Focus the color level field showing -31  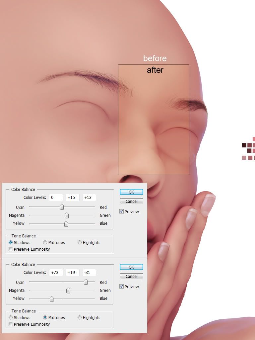pos(89,273)
